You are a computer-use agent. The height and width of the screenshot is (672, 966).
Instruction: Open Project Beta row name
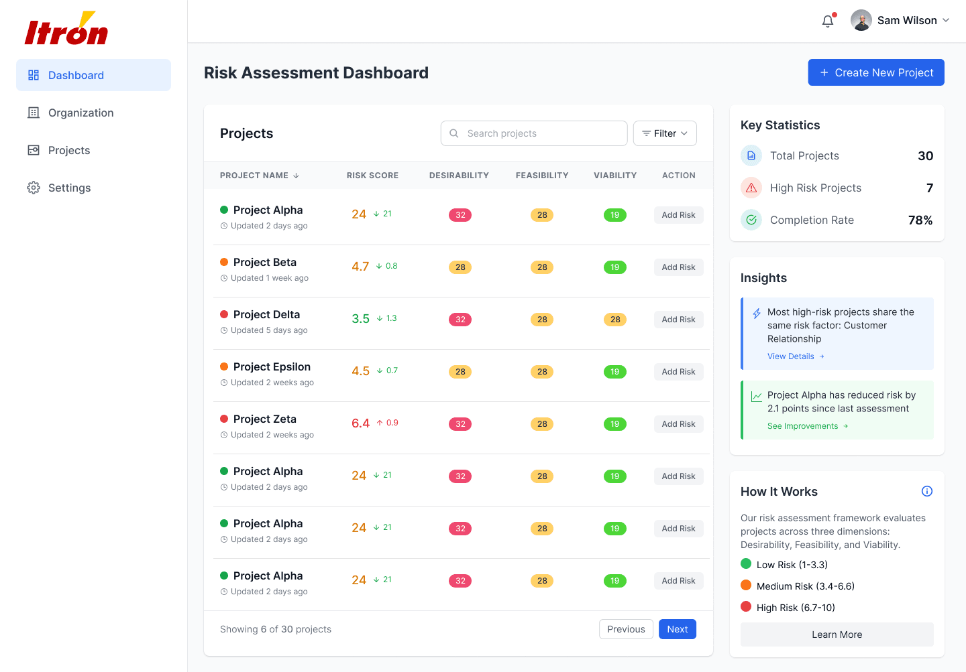click(x=265, y=262)
